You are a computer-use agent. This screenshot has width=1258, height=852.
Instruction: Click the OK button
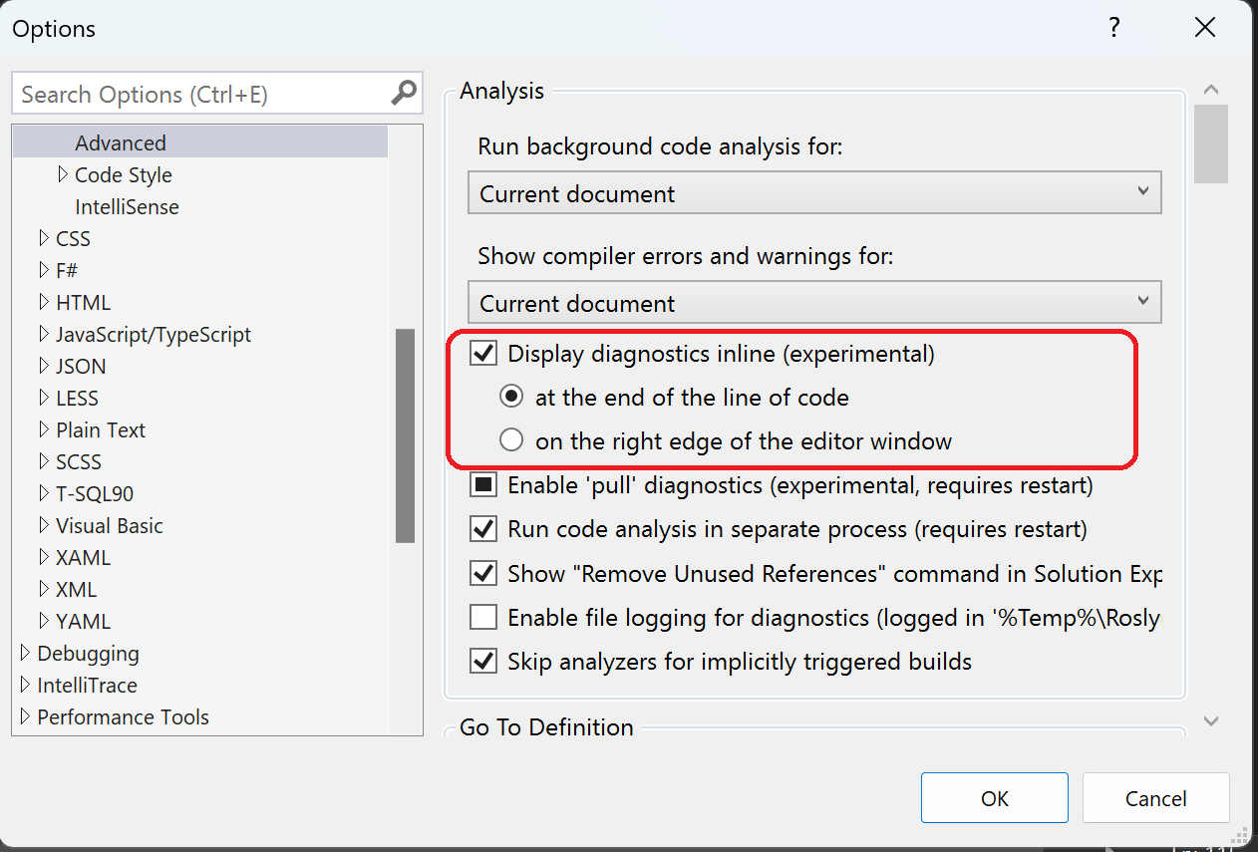click(x=994, y=797)
